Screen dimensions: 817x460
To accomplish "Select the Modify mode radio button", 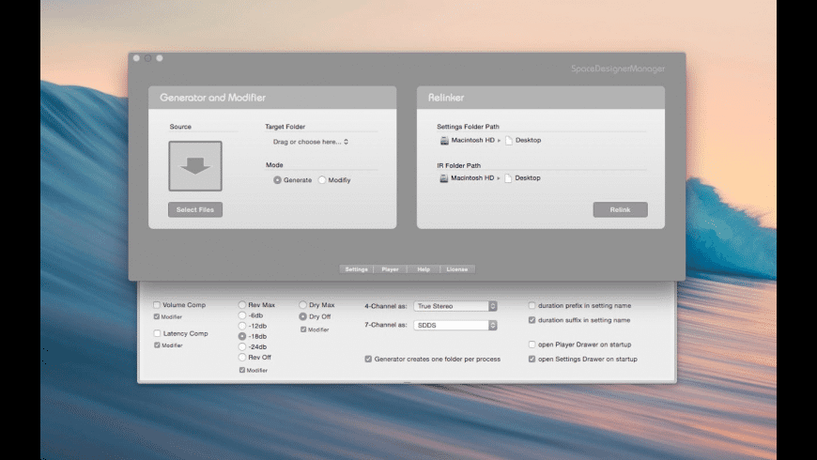I will click(322, 179).
